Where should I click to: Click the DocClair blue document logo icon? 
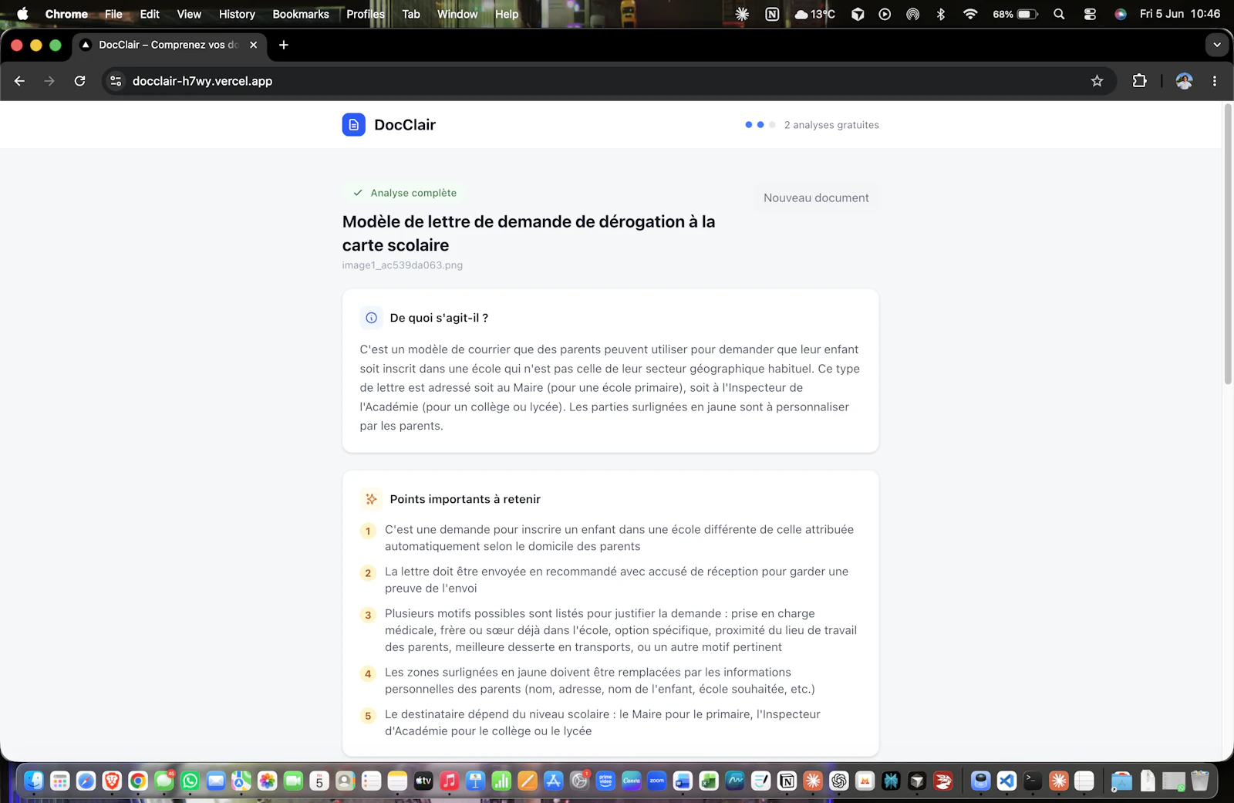coord(353,125)
